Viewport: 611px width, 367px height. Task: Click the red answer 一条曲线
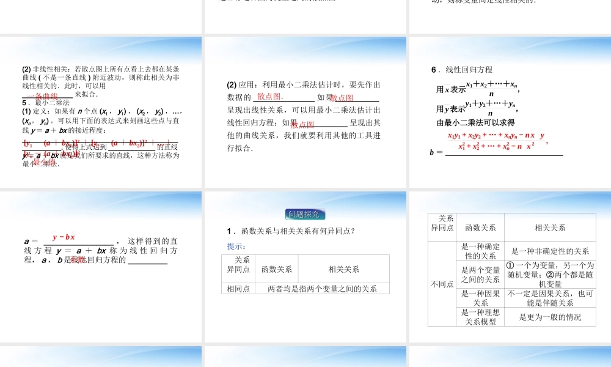42,95
